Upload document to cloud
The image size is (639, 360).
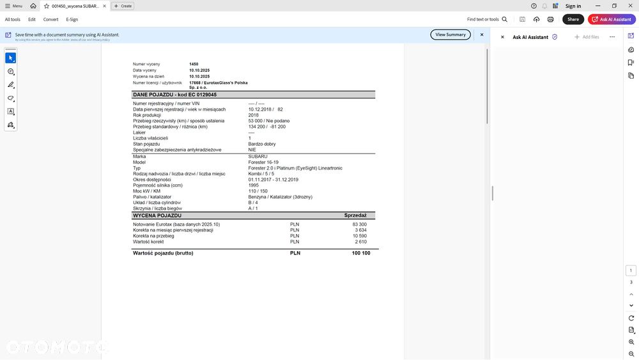(x=536, y=19)
